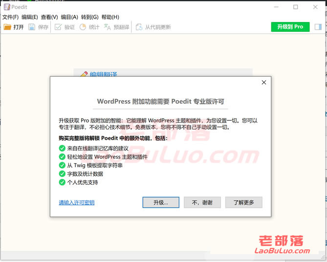The height and width of the screenshot is (262, 327).
Task: Toggle the sidebar panel icon
Action: 318,27
